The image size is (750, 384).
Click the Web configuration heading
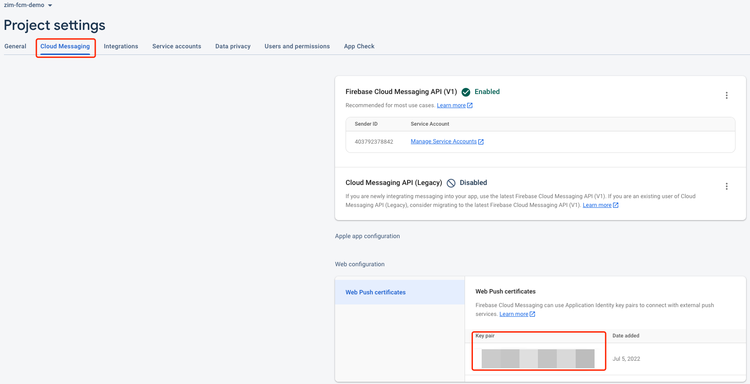click(x=360, y=264)
